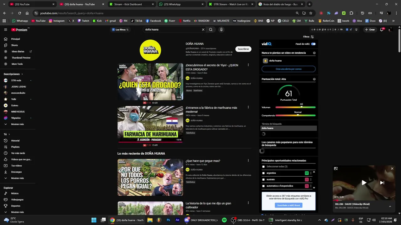Open the ¿QUIEN ESTA DROGADO? video thumbnail

(150, 82)
